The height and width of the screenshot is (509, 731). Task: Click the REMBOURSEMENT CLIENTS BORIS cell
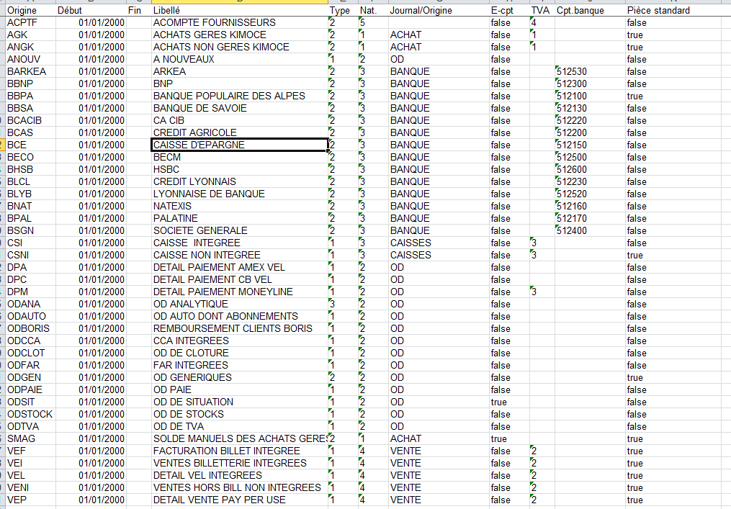(233, 328)
